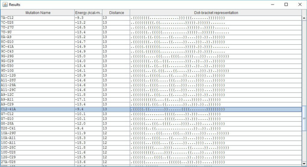Select the 12G-C29 mutation row
307x167 pixels.
pyautogui.click(x=151, y=157)
